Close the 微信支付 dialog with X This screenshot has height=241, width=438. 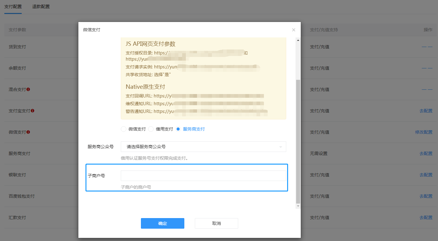294,30
